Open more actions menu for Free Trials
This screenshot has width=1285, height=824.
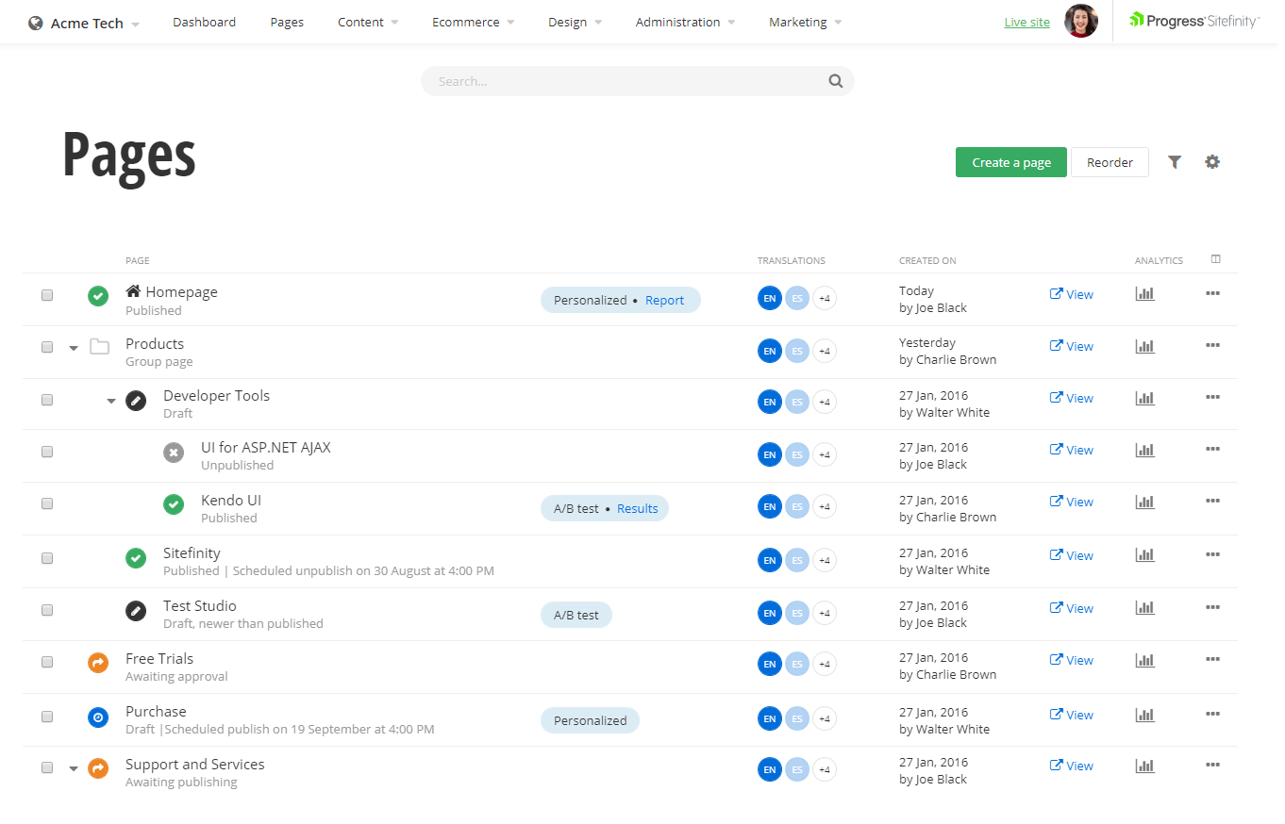(x=1212, y=659)
